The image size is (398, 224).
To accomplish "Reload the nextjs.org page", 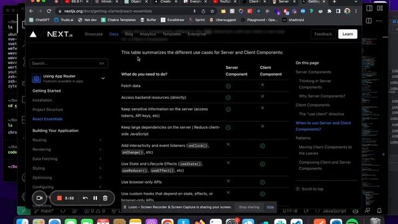I will pyautogui.click(x=49, y=11).
